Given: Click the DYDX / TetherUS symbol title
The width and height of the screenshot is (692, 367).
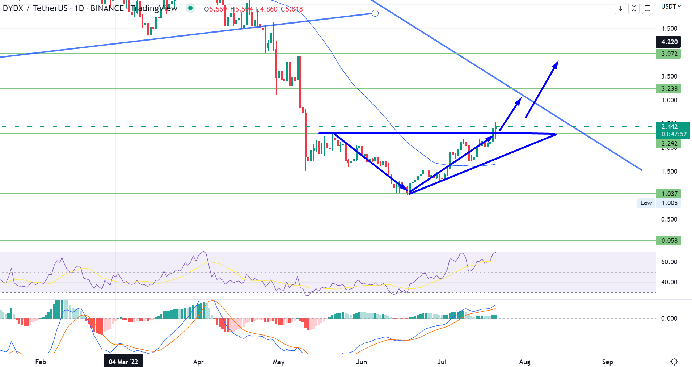Looking at the screenshot, I should pos(35,8).
